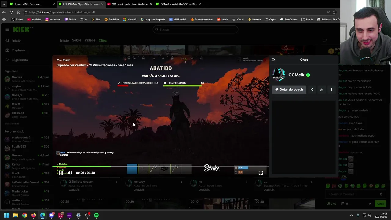
Task: Show hidden system tray icons
Action: coord(351,215)
